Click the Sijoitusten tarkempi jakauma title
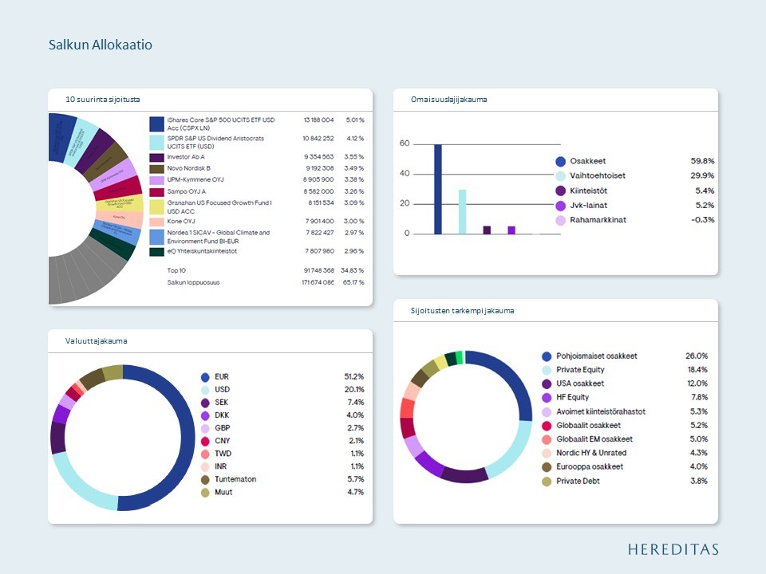This screenshot has height=574, width=766. 462,311
